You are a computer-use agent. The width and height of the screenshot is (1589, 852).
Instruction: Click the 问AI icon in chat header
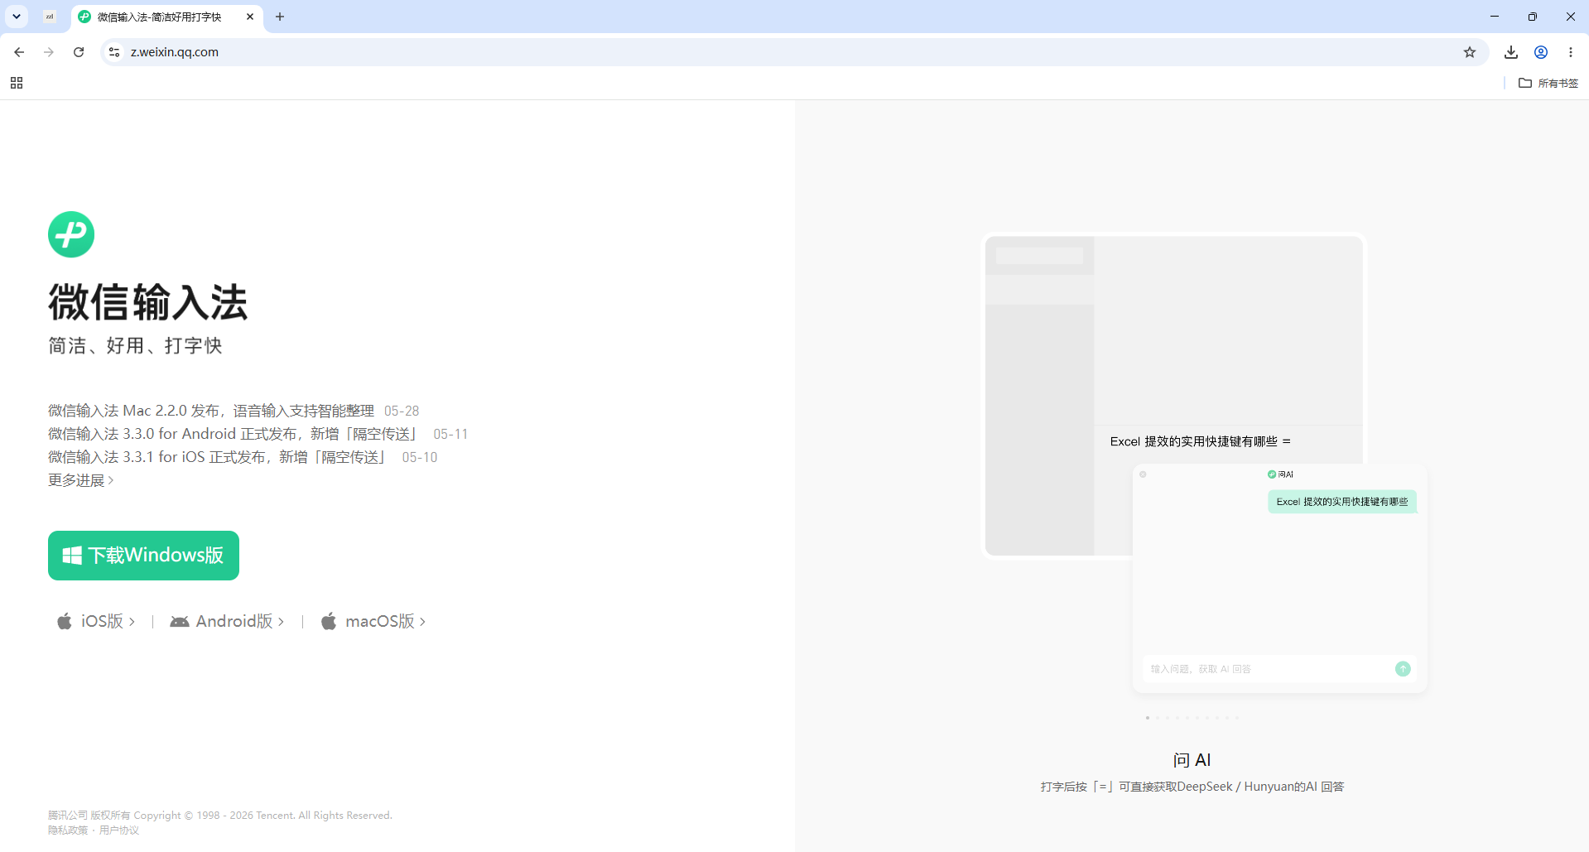pyautogui.click(x=1272, y=474)
